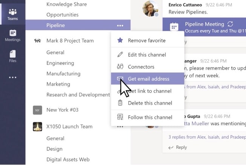Open the Digital Assets Web channel
Screen dimensions: 246x165
click(x=68, y=159)
